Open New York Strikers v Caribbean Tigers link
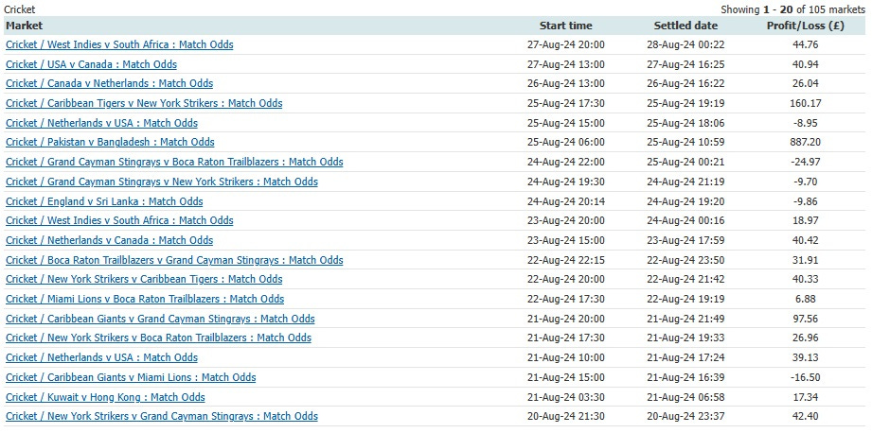The image size is (872, 433). 144,279
